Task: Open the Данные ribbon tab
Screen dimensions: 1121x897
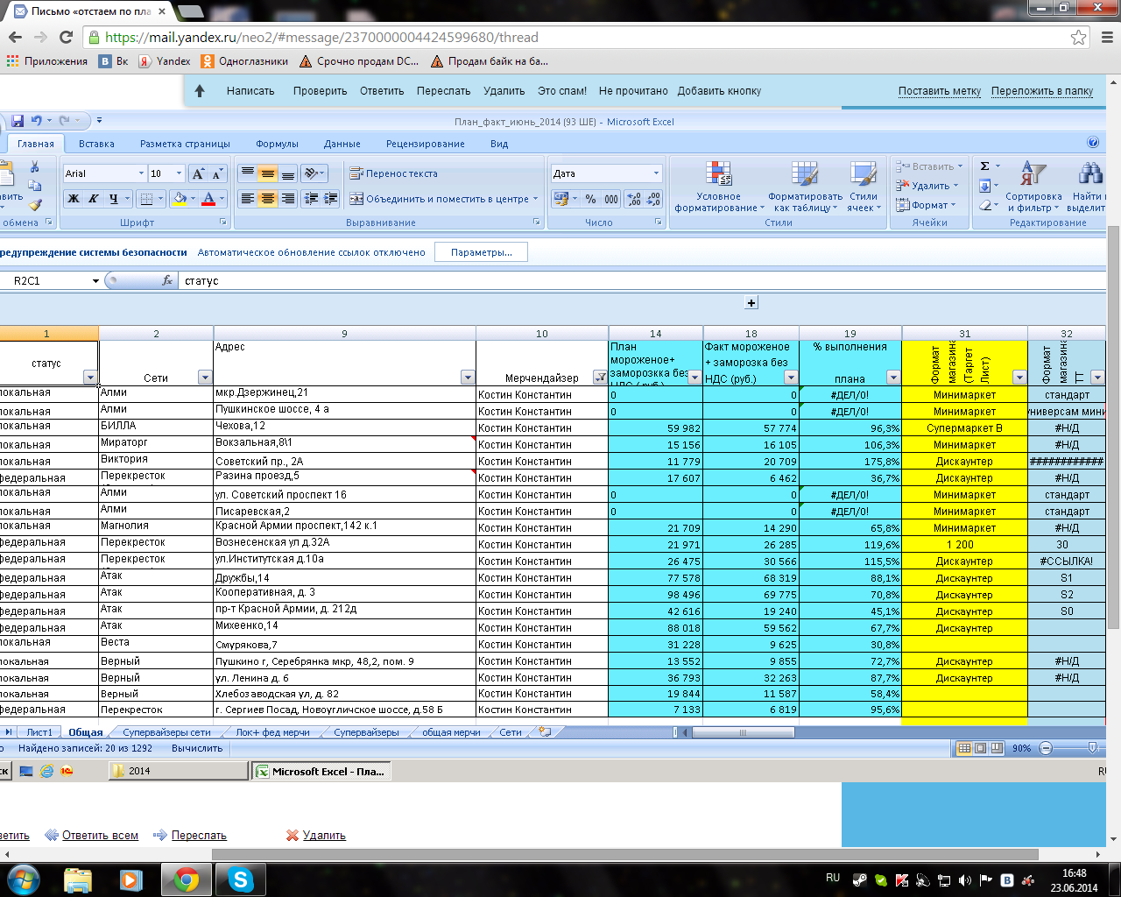Action: pos(342,144)
